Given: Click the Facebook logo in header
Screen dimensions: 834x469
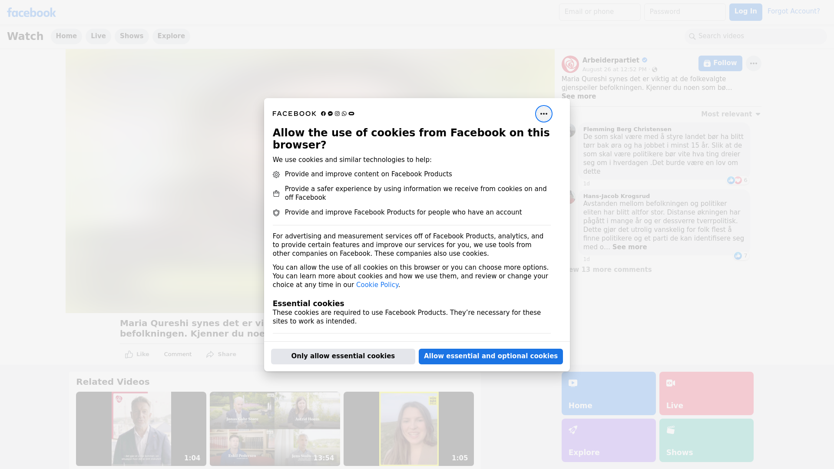Looking at the screenshot, I should coord(31,13).
